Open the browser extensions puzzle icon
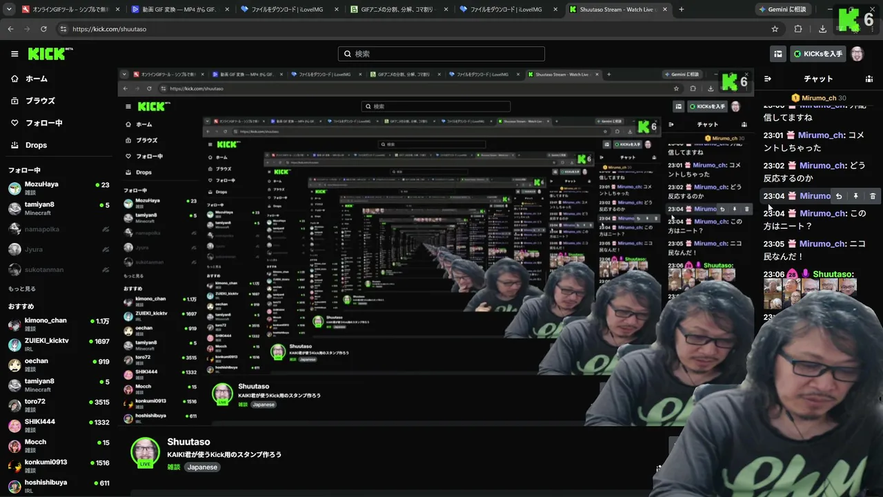This screenshot has height=497, width=883. pyautogui.click(x=798, y=29)
